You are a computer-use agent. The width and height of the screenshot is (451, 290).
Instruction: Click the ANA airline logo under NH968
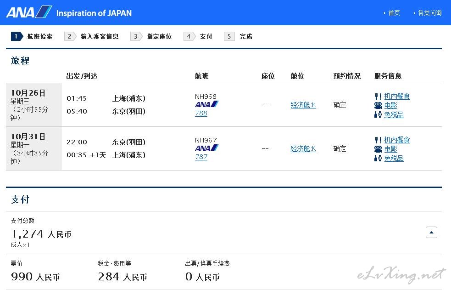pos(206,104)
